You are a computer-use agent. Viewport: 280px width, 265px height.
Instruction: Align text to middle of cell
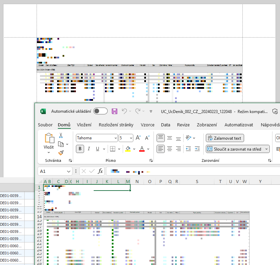pos(170,138)
